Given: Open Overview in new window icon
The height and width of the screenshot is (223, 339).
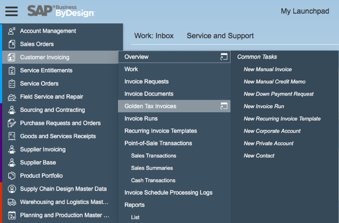Looking at the screenshot, I should tap(224, 57).
